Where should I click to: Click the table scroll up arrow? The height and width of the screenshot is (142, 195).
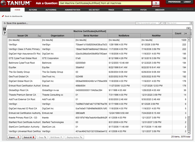[x=189, y=40]
